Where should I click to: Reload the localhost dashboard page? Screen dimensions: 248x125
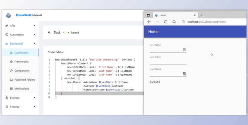pyautogui.click(x=166, y=22)
